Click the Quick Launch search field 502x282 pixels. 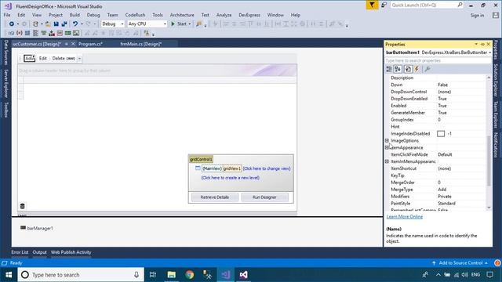pyautogui.click(x=427, y=5)
